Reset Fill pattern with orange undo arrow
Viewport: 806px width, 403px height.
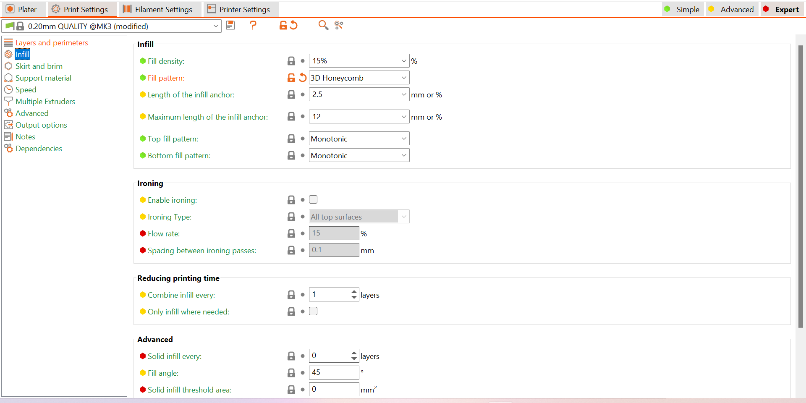[303, 78]
